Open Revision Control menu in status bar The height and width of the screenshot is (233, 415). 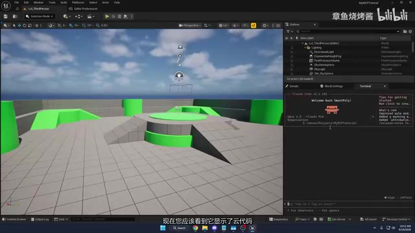[x=396, y=219]
